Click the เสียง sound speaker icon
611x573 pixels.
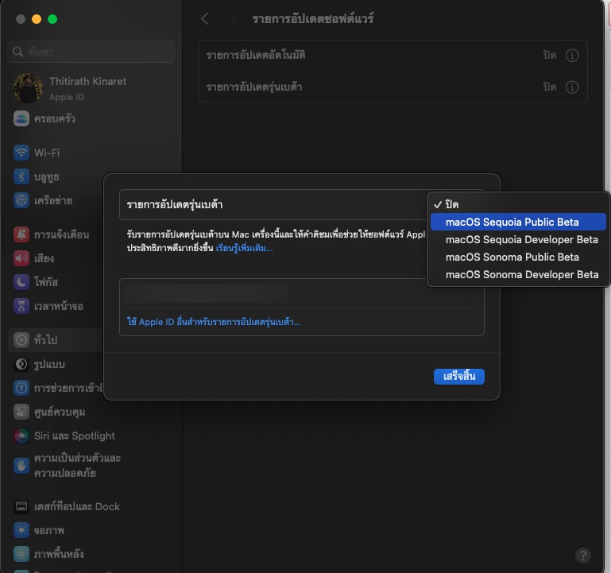tap(21, 258)
